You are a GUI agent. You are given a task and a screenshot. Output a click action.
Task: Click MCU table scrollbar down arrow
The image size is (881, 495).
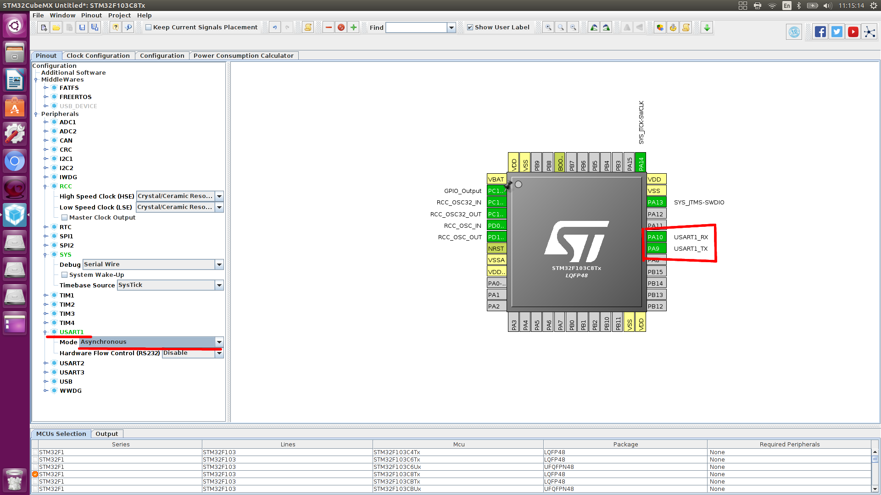point(875,489)
